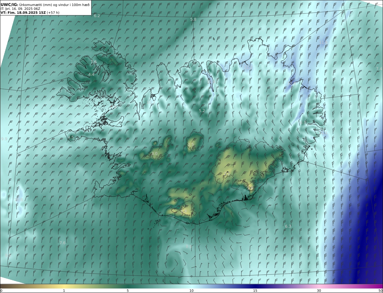The width and height of the screenshot is (383, 293).
Task: Click the 30 tick on the color scale
Action: 319,291
